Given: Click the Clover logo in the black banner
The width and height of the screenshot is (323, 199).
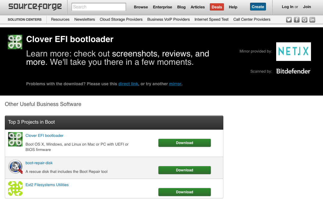Looking at the screenshot, I should [x=15, y=42].
